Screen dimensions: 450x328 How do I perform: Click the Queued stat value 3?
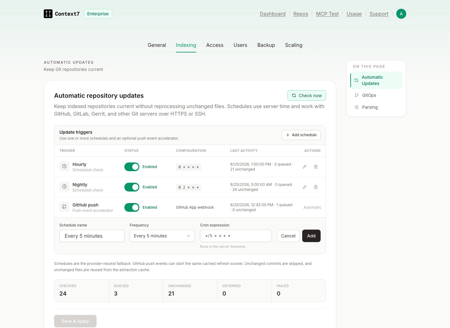116,294
